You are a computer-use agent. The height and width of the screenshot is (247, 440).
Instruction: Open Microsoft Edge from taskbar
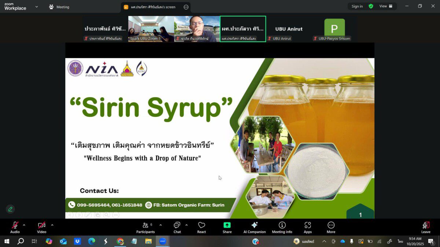92,241
